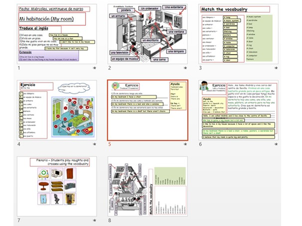Click the animation star icon under slide 2
The image size is (302, 226).
[x=185, y=68]
